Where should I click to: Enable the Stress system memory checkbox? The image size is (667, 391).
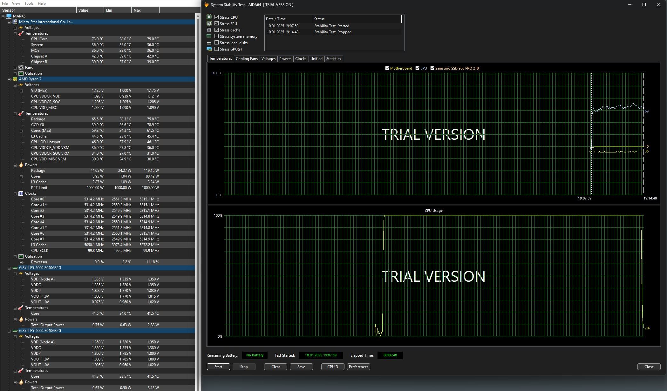217,37
